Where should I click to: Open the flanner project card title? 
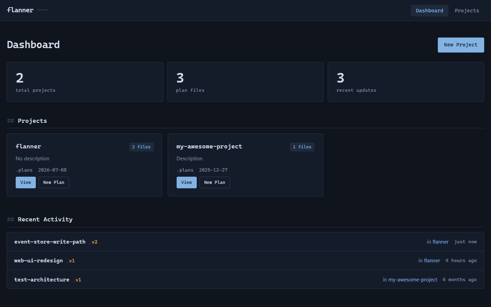click(x=28, y=146)
